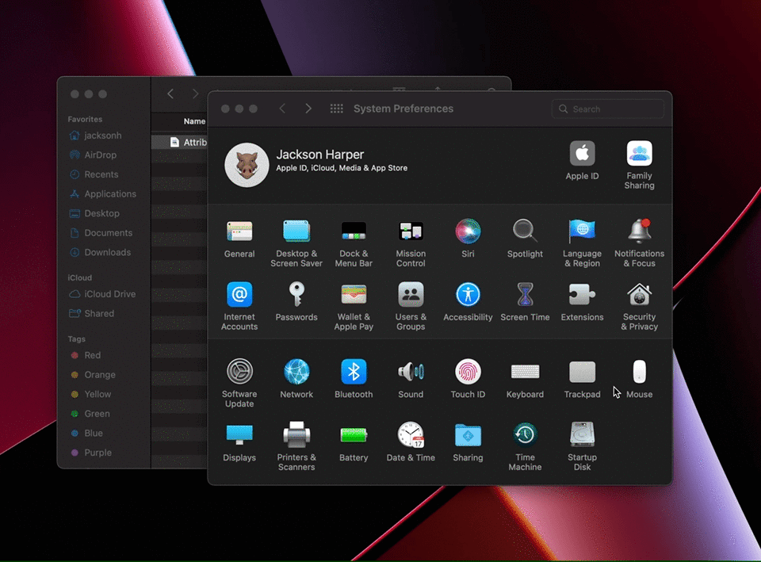Show all preferences grid button
Image resolution: width=761 pixels, height=562 pixels.
pos(336,109)
